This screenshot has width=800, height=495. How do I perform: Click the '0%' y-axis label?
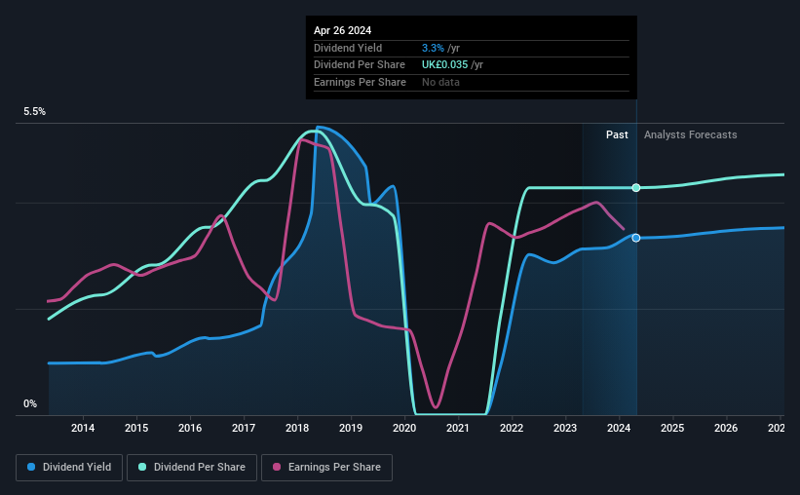[x=30, y=403]
